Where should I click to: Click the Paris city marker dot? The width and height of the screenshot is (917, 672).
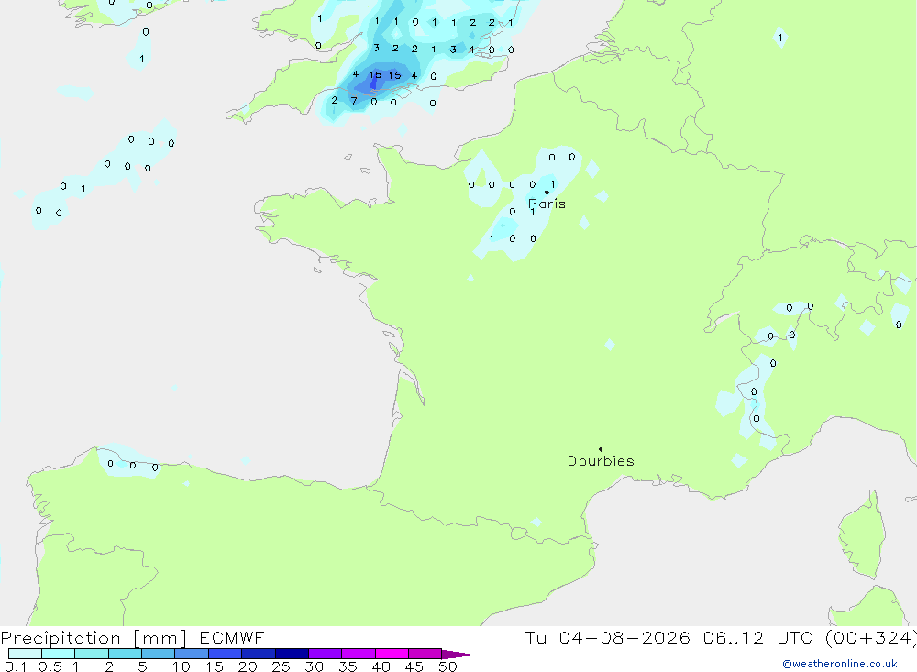point(547,192)
